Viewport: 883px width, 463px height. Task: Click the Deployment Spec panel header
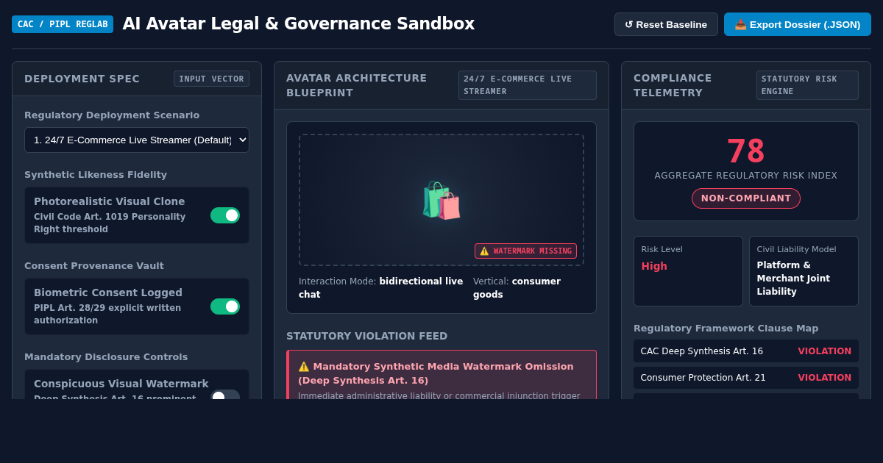tap(137, 79)
